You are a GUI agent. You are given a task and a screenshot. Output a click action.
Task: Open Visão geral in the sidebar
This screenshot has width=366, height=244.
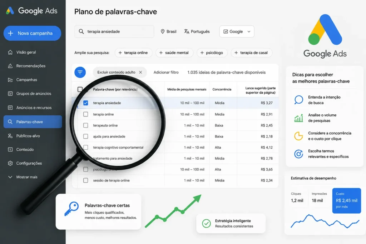point(26,52)
